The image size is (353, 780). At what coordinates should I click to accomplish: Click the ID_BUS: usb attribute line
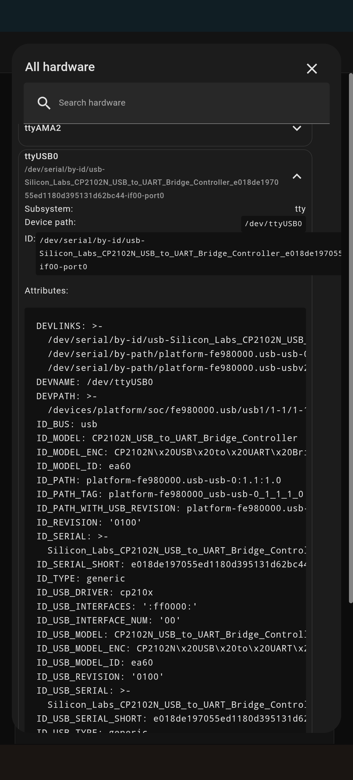[x=67, y=424]
